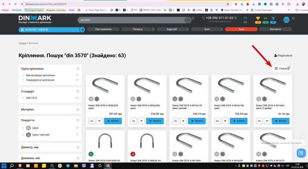Click the DINMARK logo
308x169 pixels.
[x=35, y=18]
